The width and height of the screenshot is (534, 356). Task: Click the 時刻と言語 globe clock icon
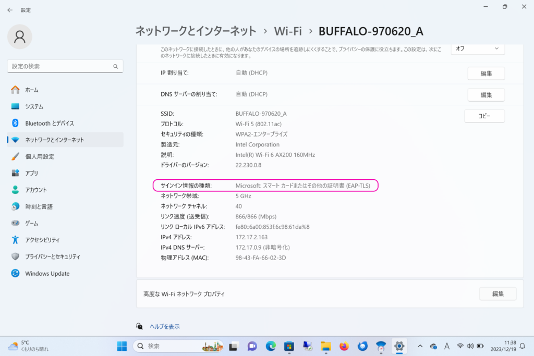point(15,206)
